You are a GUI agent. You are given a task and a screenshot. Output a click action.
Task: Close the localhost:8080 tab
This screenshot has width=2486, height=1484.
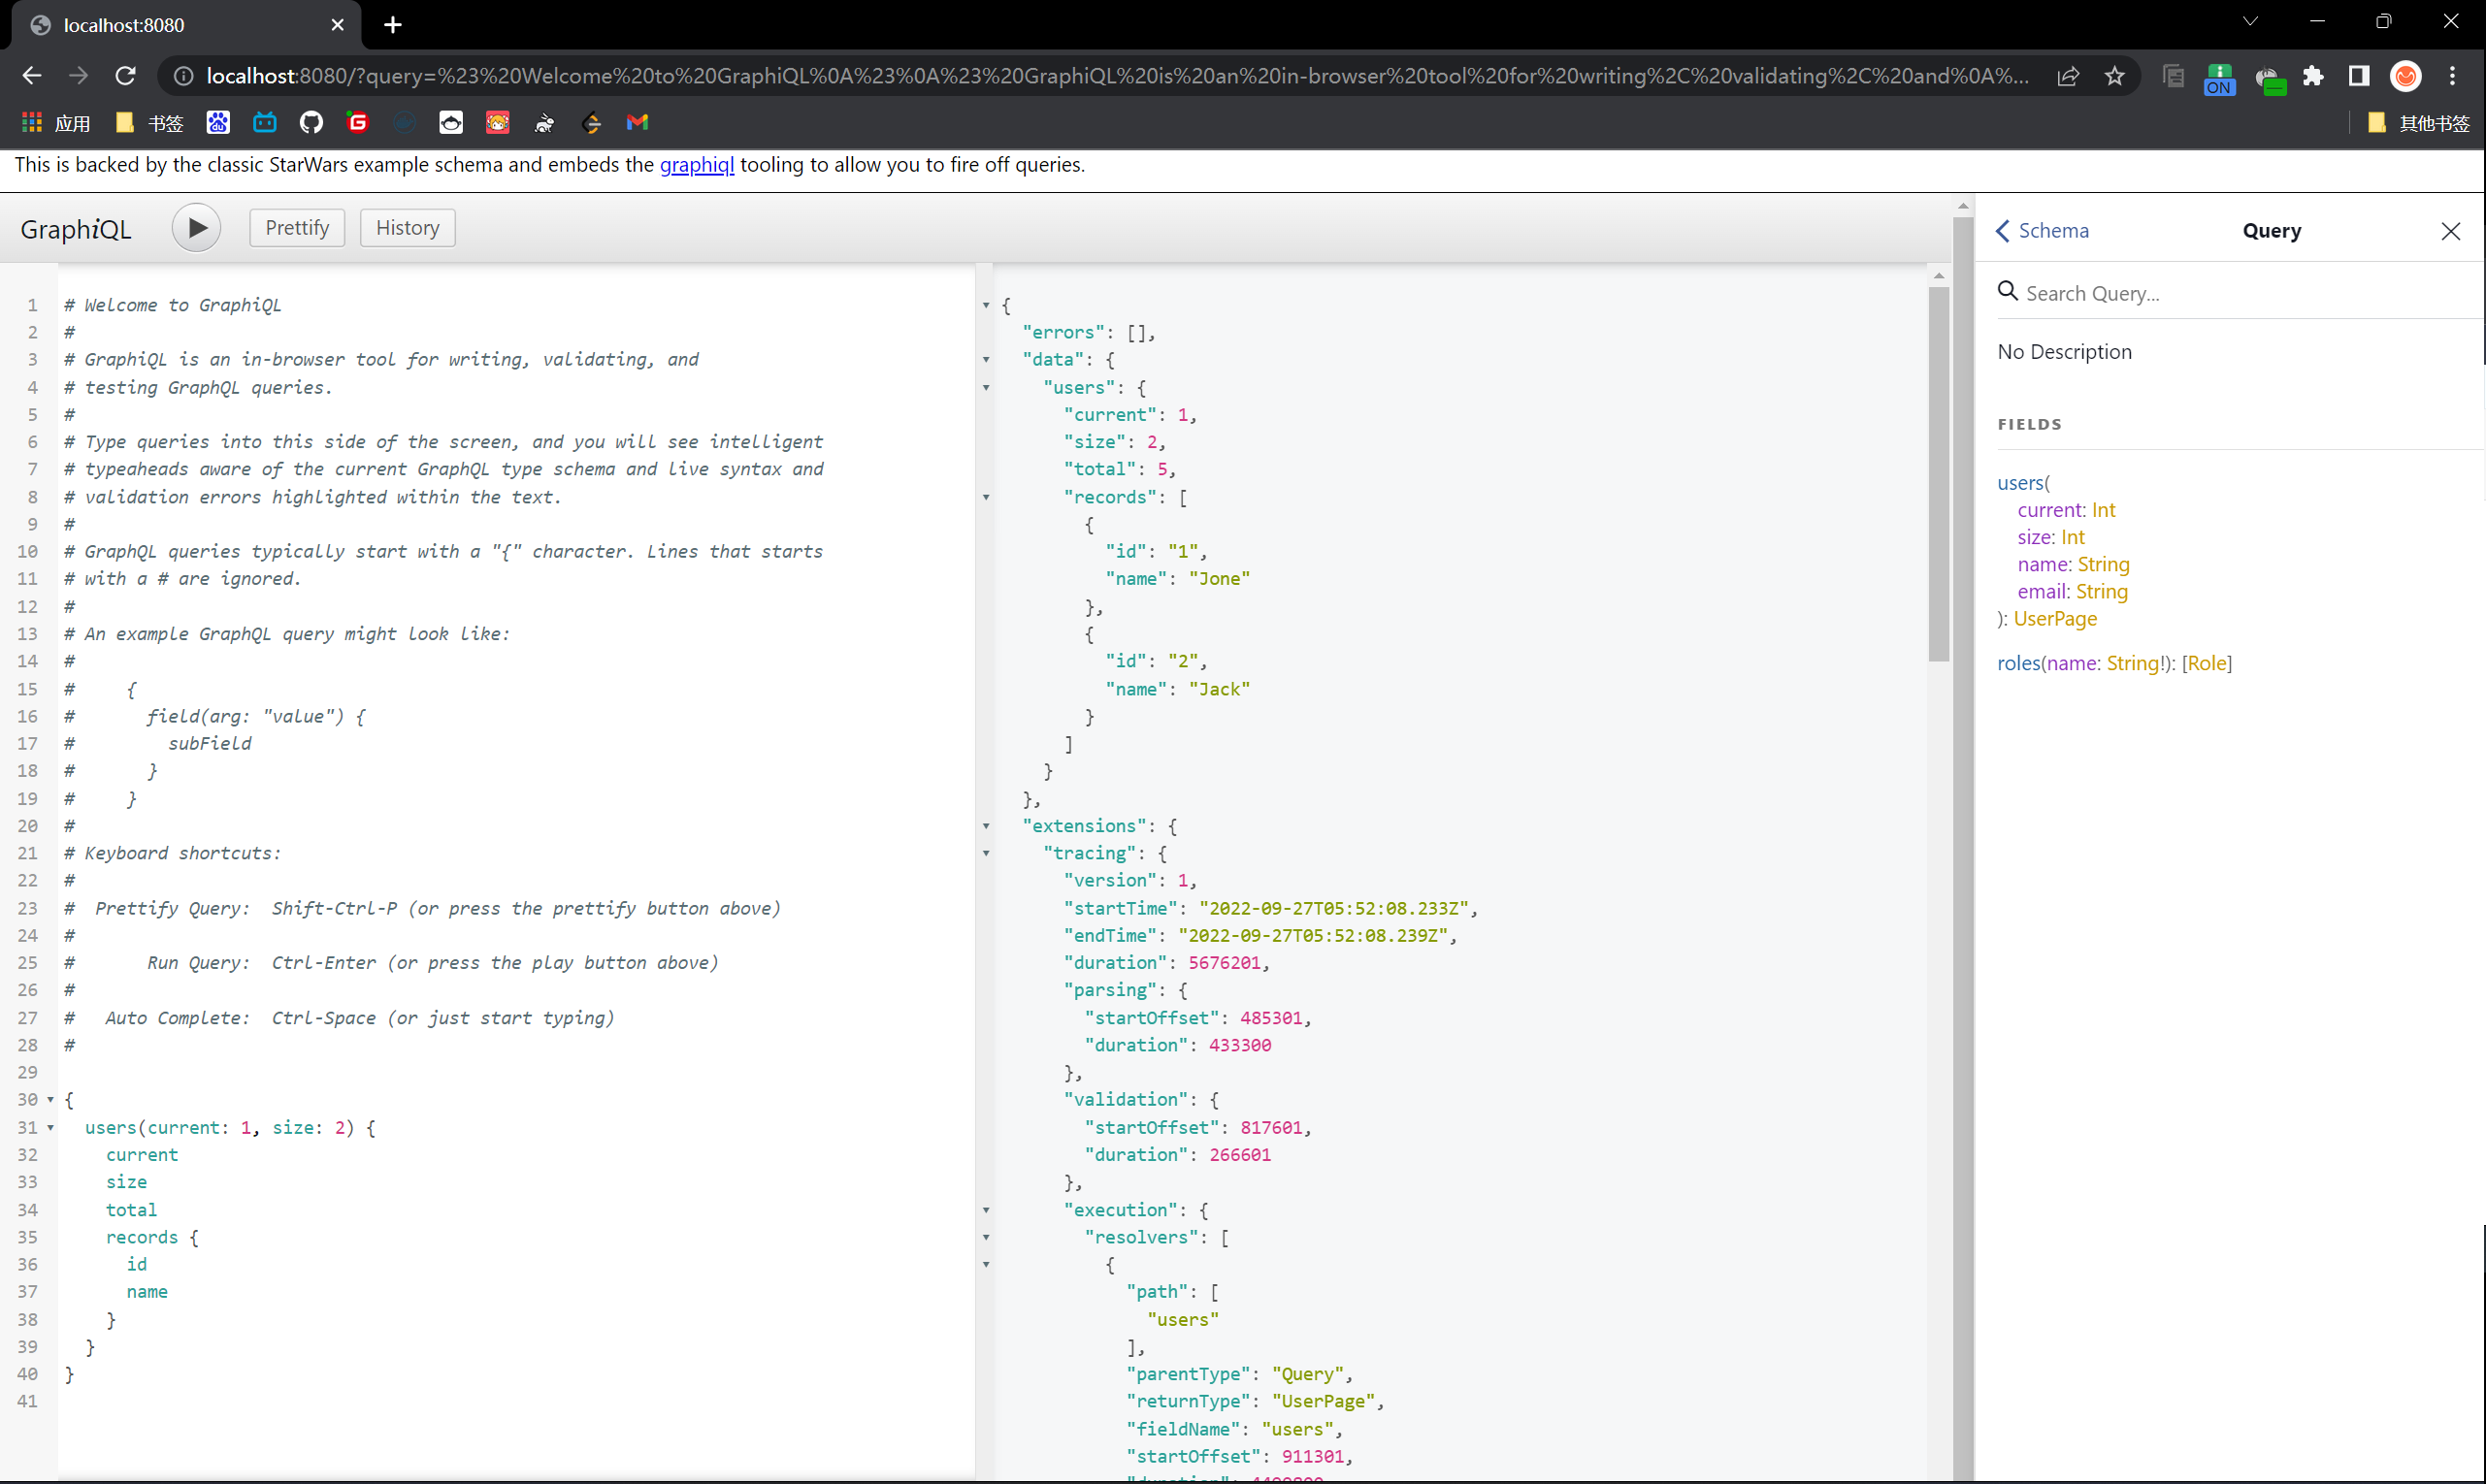coord(337,25)
